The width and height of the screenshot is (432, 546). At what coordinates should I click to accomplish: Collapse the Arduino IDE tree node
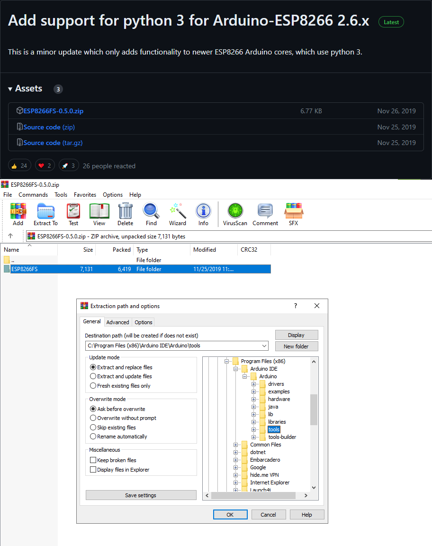236,369
